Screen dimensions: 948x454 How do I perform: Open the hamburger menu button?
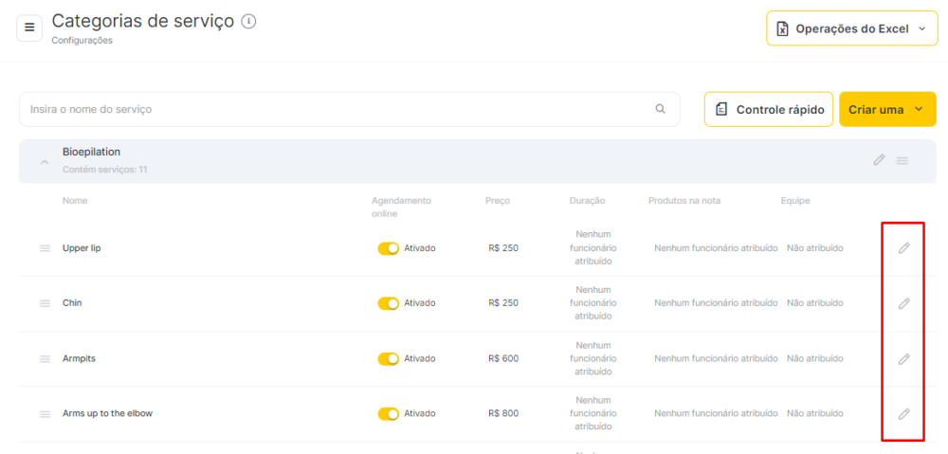29,27
